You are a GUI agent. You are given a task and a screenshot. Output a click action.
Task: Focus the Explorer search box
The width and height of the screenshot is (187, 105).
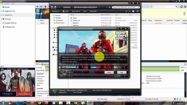[x=126, y=7]
